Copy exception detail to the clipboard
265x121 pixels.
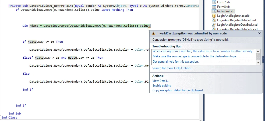178,90
